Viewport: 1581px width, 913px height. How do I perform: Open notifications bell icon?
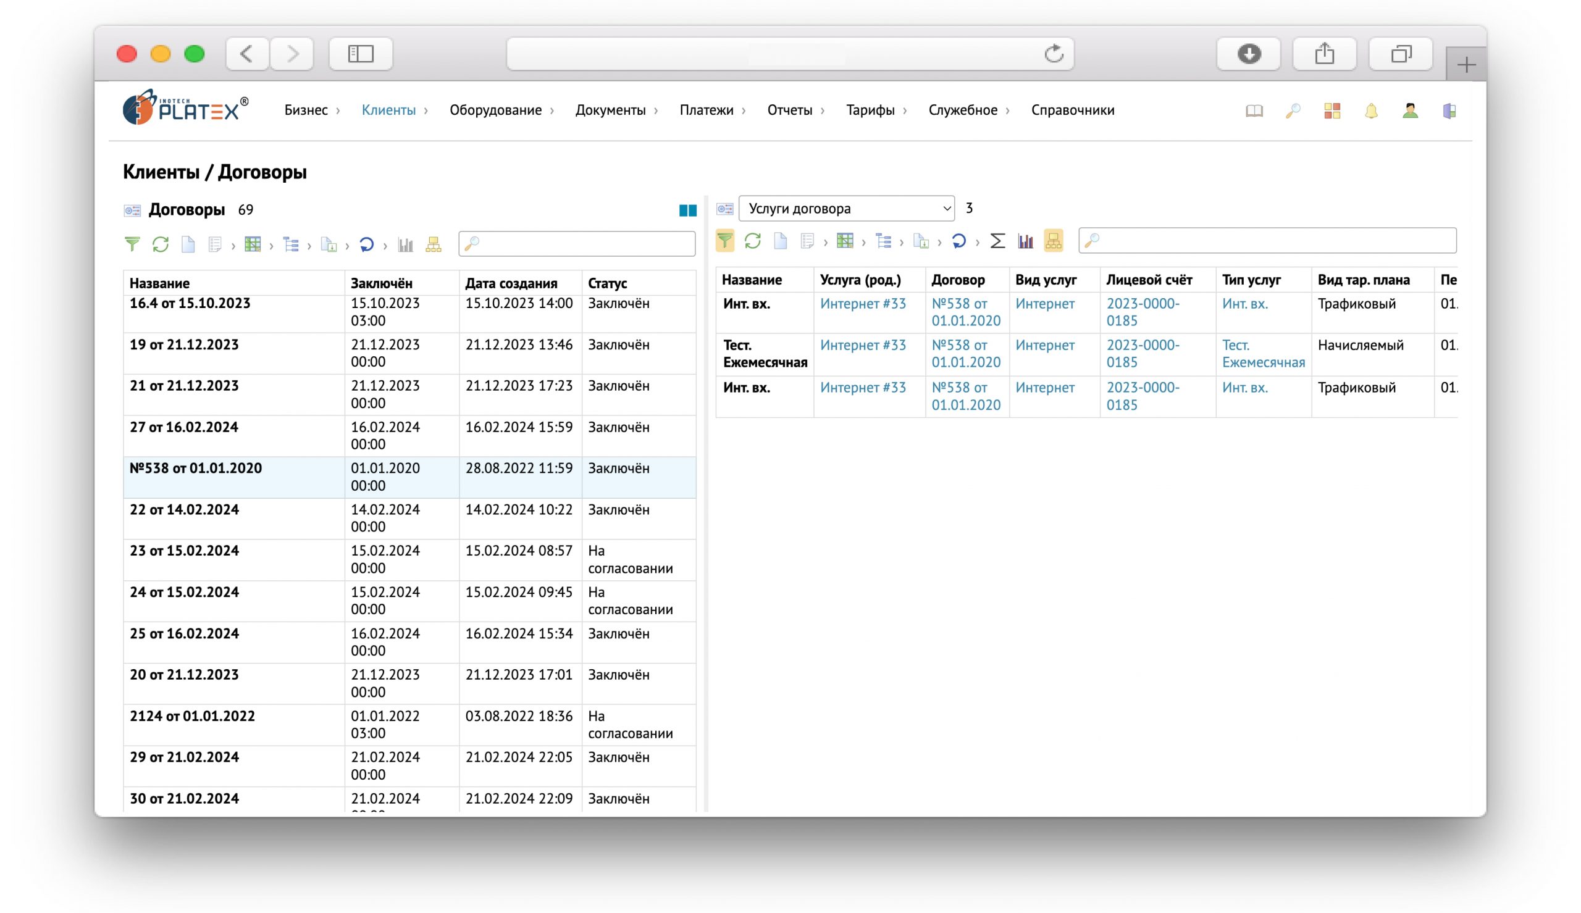pyautogui.click(x=1372, y=111)
